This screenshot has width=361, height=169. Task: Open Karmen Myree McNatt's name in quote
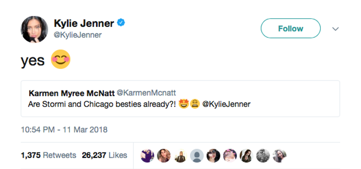pyautogui.click(x=71, y=93)
